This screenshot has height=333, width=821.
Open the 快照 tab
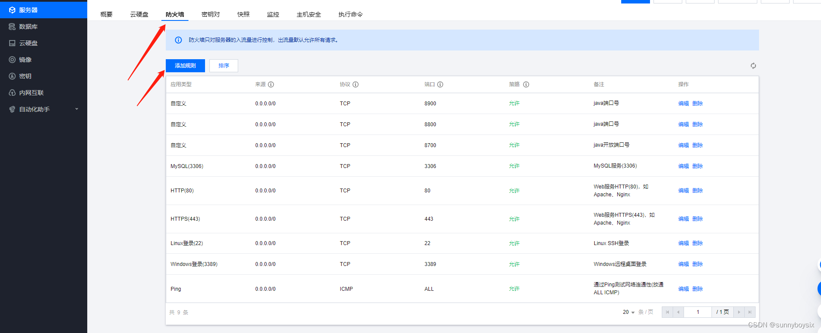(243, 14)
